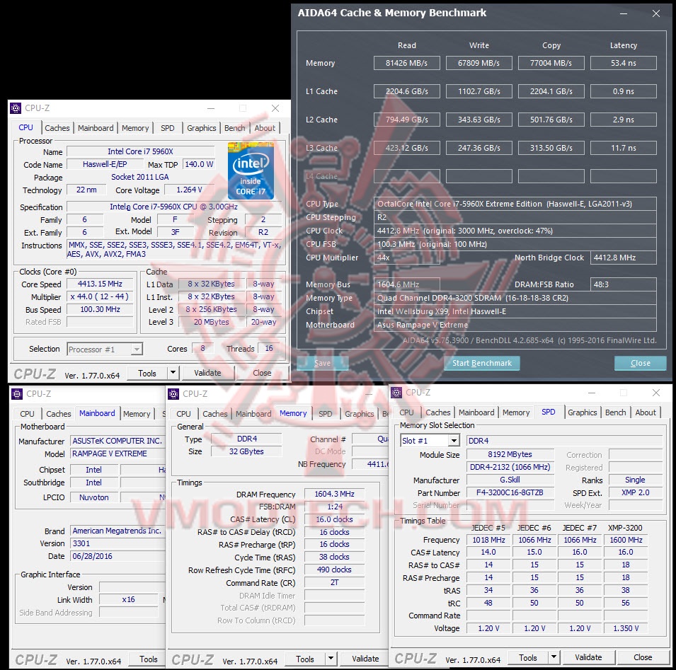Click Memory Read 81426 MB/s field

(x=406, y=63)
